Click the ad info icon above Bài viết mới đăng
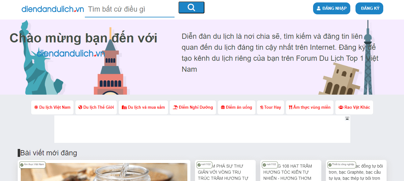The image size is (404, 181). tap(347, 118)
